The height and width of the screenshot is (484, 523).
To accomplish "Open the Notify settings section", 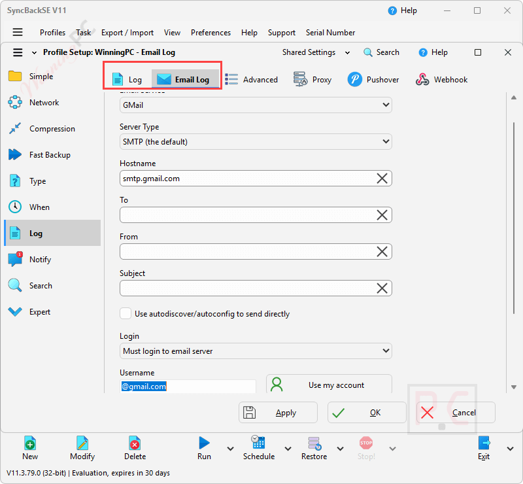I will pos(52,260).
